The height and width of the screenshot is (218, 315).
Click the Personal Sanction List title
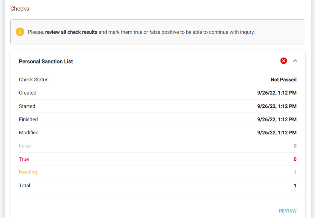(46, 62)
